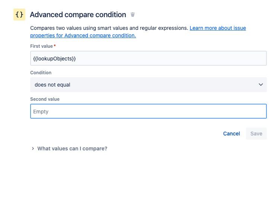The image size is (278, 197).
Task: Click into the empty Second value field
Action: pyautogui.click(x=148, y=111)
